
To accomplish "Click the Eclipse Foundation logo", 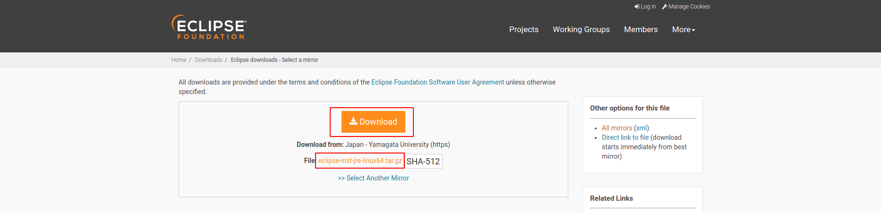I will [x=209, y=27].
